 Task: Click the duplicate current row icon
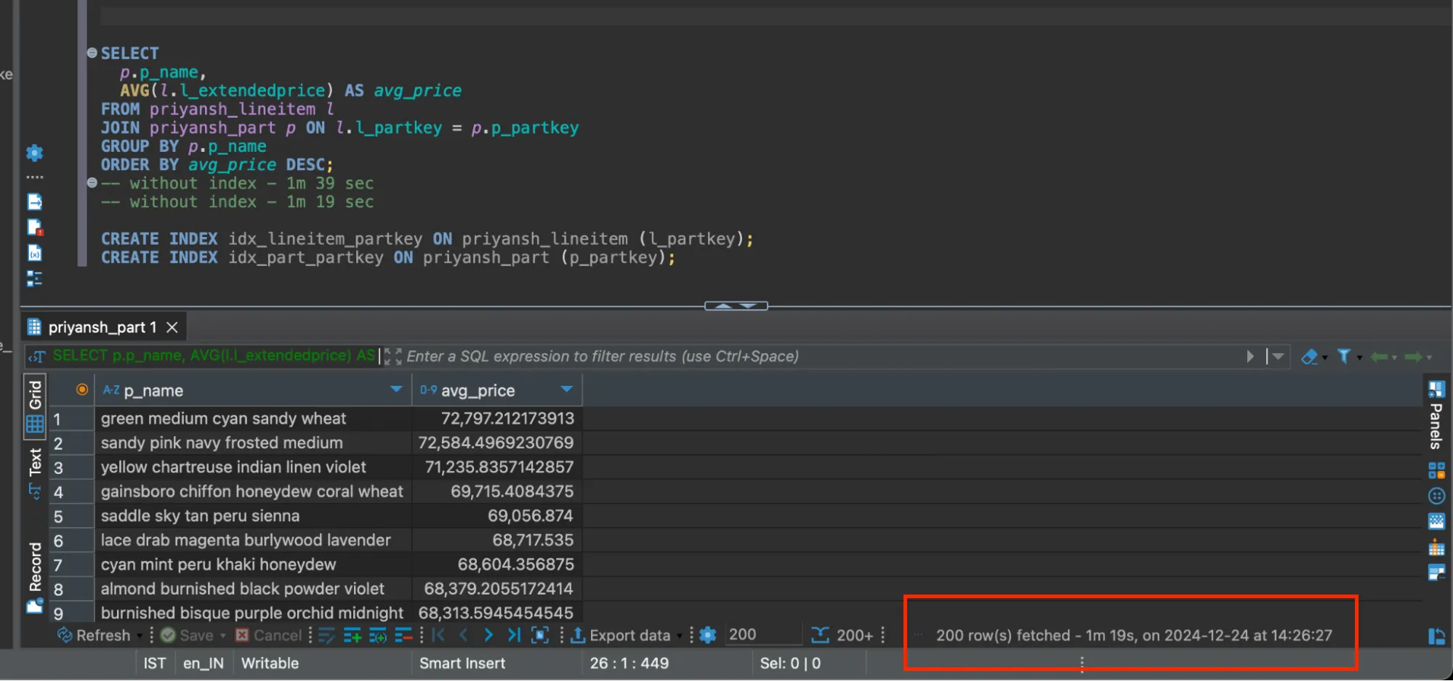(378, 635)
